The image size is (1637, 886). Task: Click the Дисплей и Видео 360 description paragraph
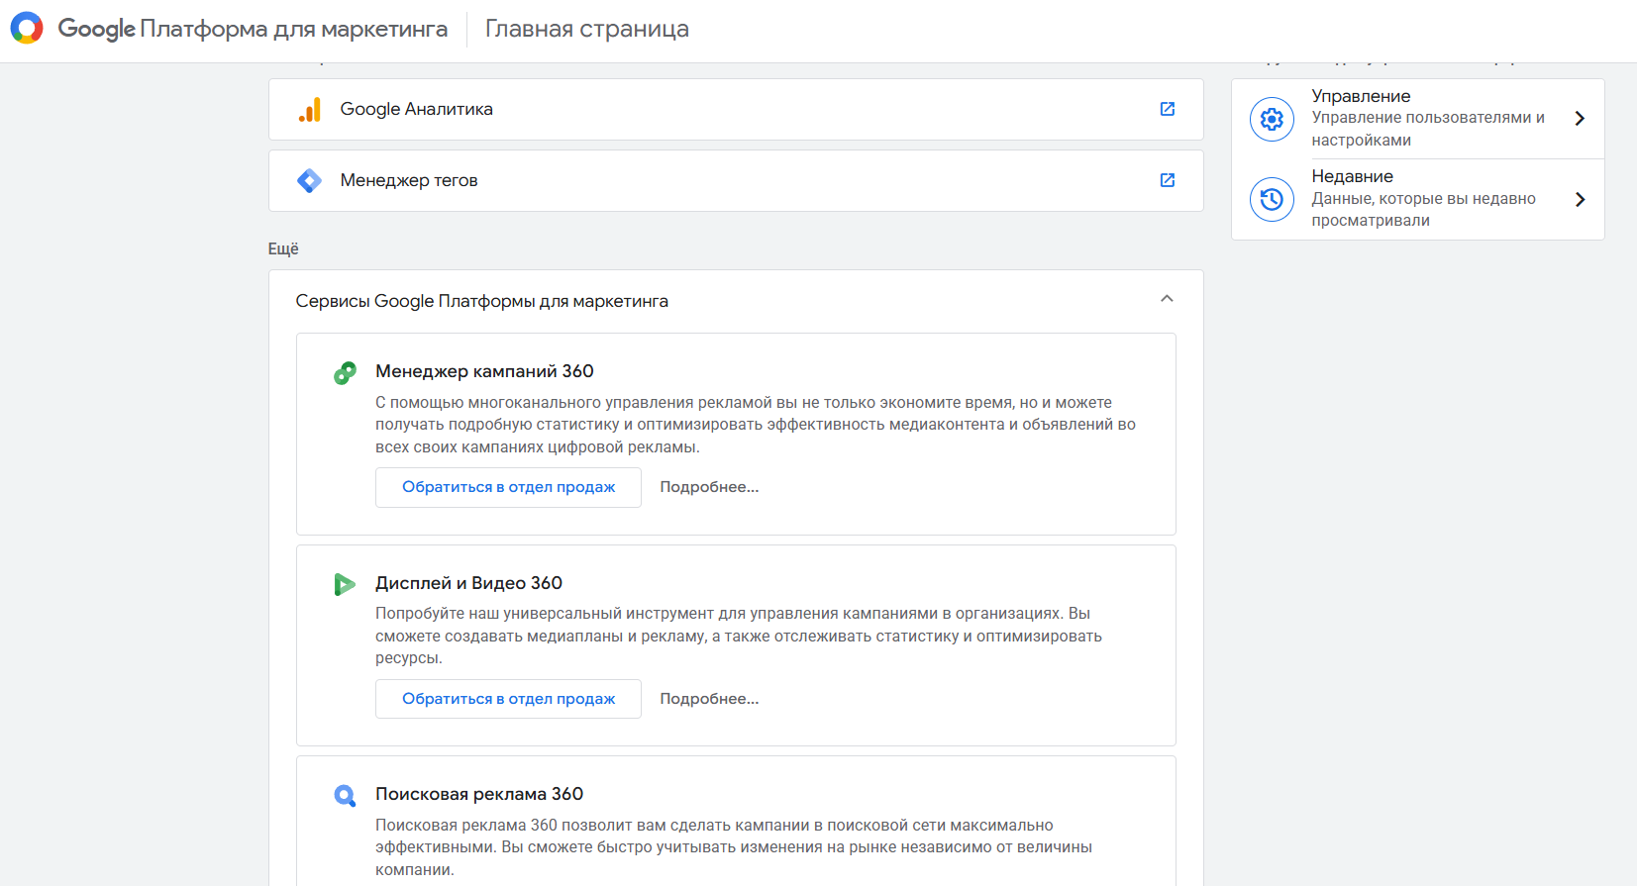739,636
